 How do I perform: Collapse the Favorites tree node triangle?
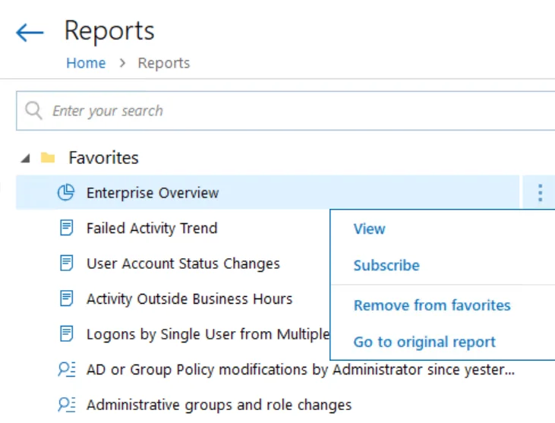[25, 158]
